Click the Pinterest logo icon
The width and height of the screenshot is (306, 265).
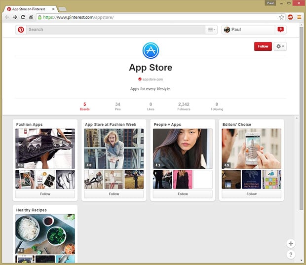tap(21, 30)
